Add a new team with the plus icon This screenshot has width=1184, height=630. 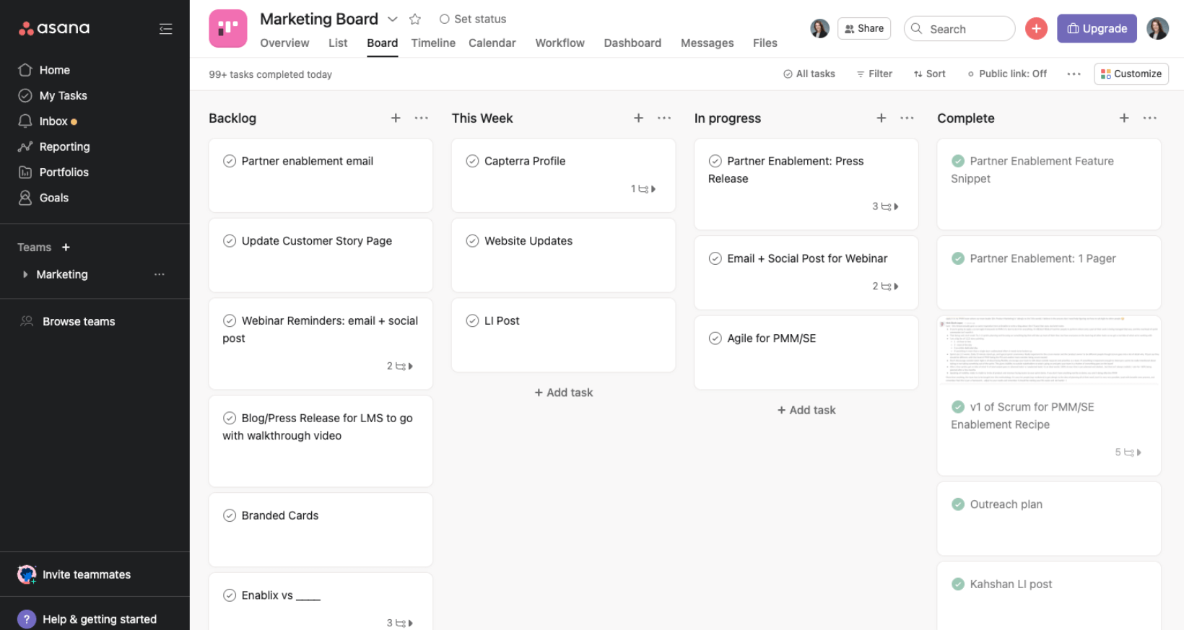(x=66, y=247)
